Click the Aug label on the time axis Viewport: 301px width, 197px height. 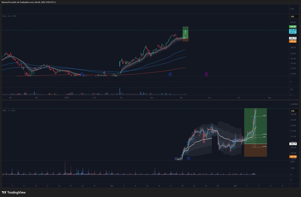269,97
